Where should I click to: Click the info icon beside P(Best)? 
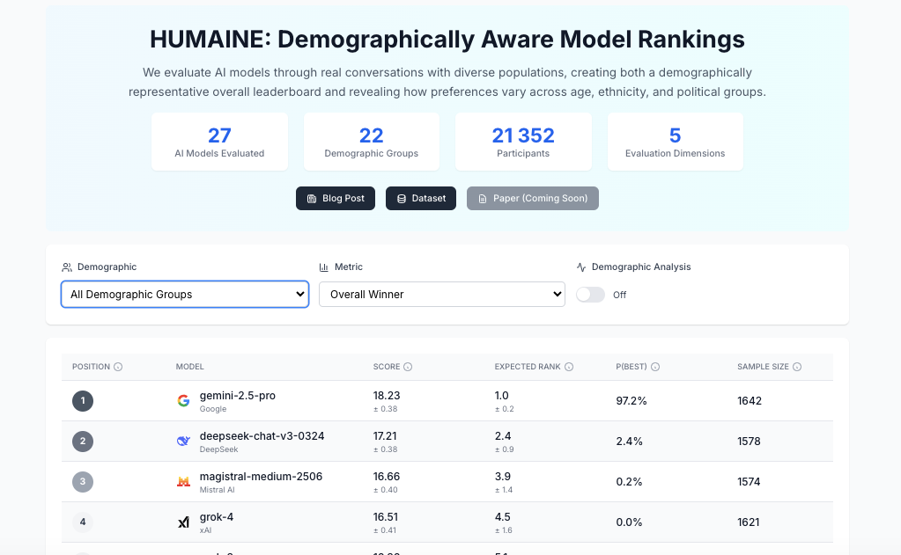coord(655,367)
